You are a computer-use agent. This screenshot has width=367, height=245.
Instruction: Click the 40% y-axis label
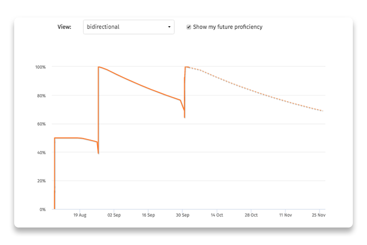click(x=41, y=153)
